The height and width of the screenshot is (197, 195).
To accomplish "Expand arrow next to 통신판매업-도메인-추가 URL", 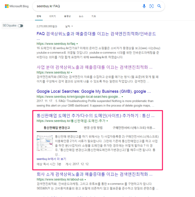I will click(107, 121).
